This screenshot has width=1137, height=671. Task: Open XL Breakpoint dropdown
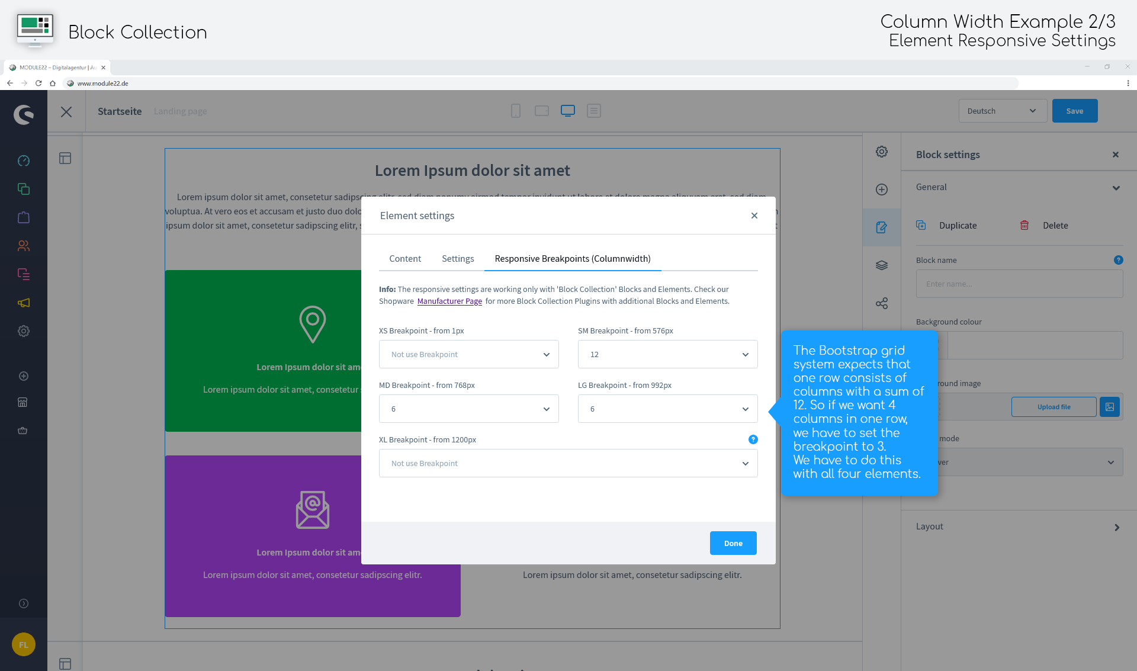568,463
